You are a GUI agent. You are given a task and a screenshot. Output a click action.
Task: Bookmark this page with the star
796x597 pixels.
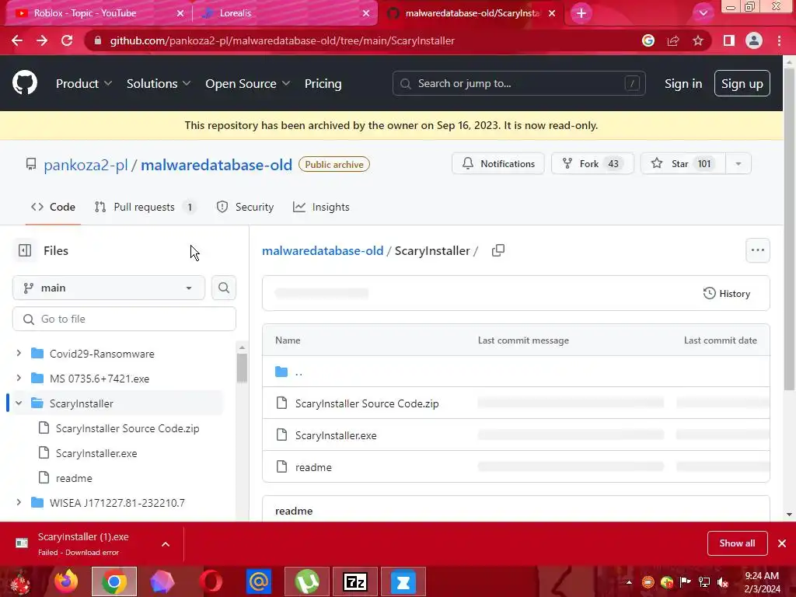coord(698,40)
